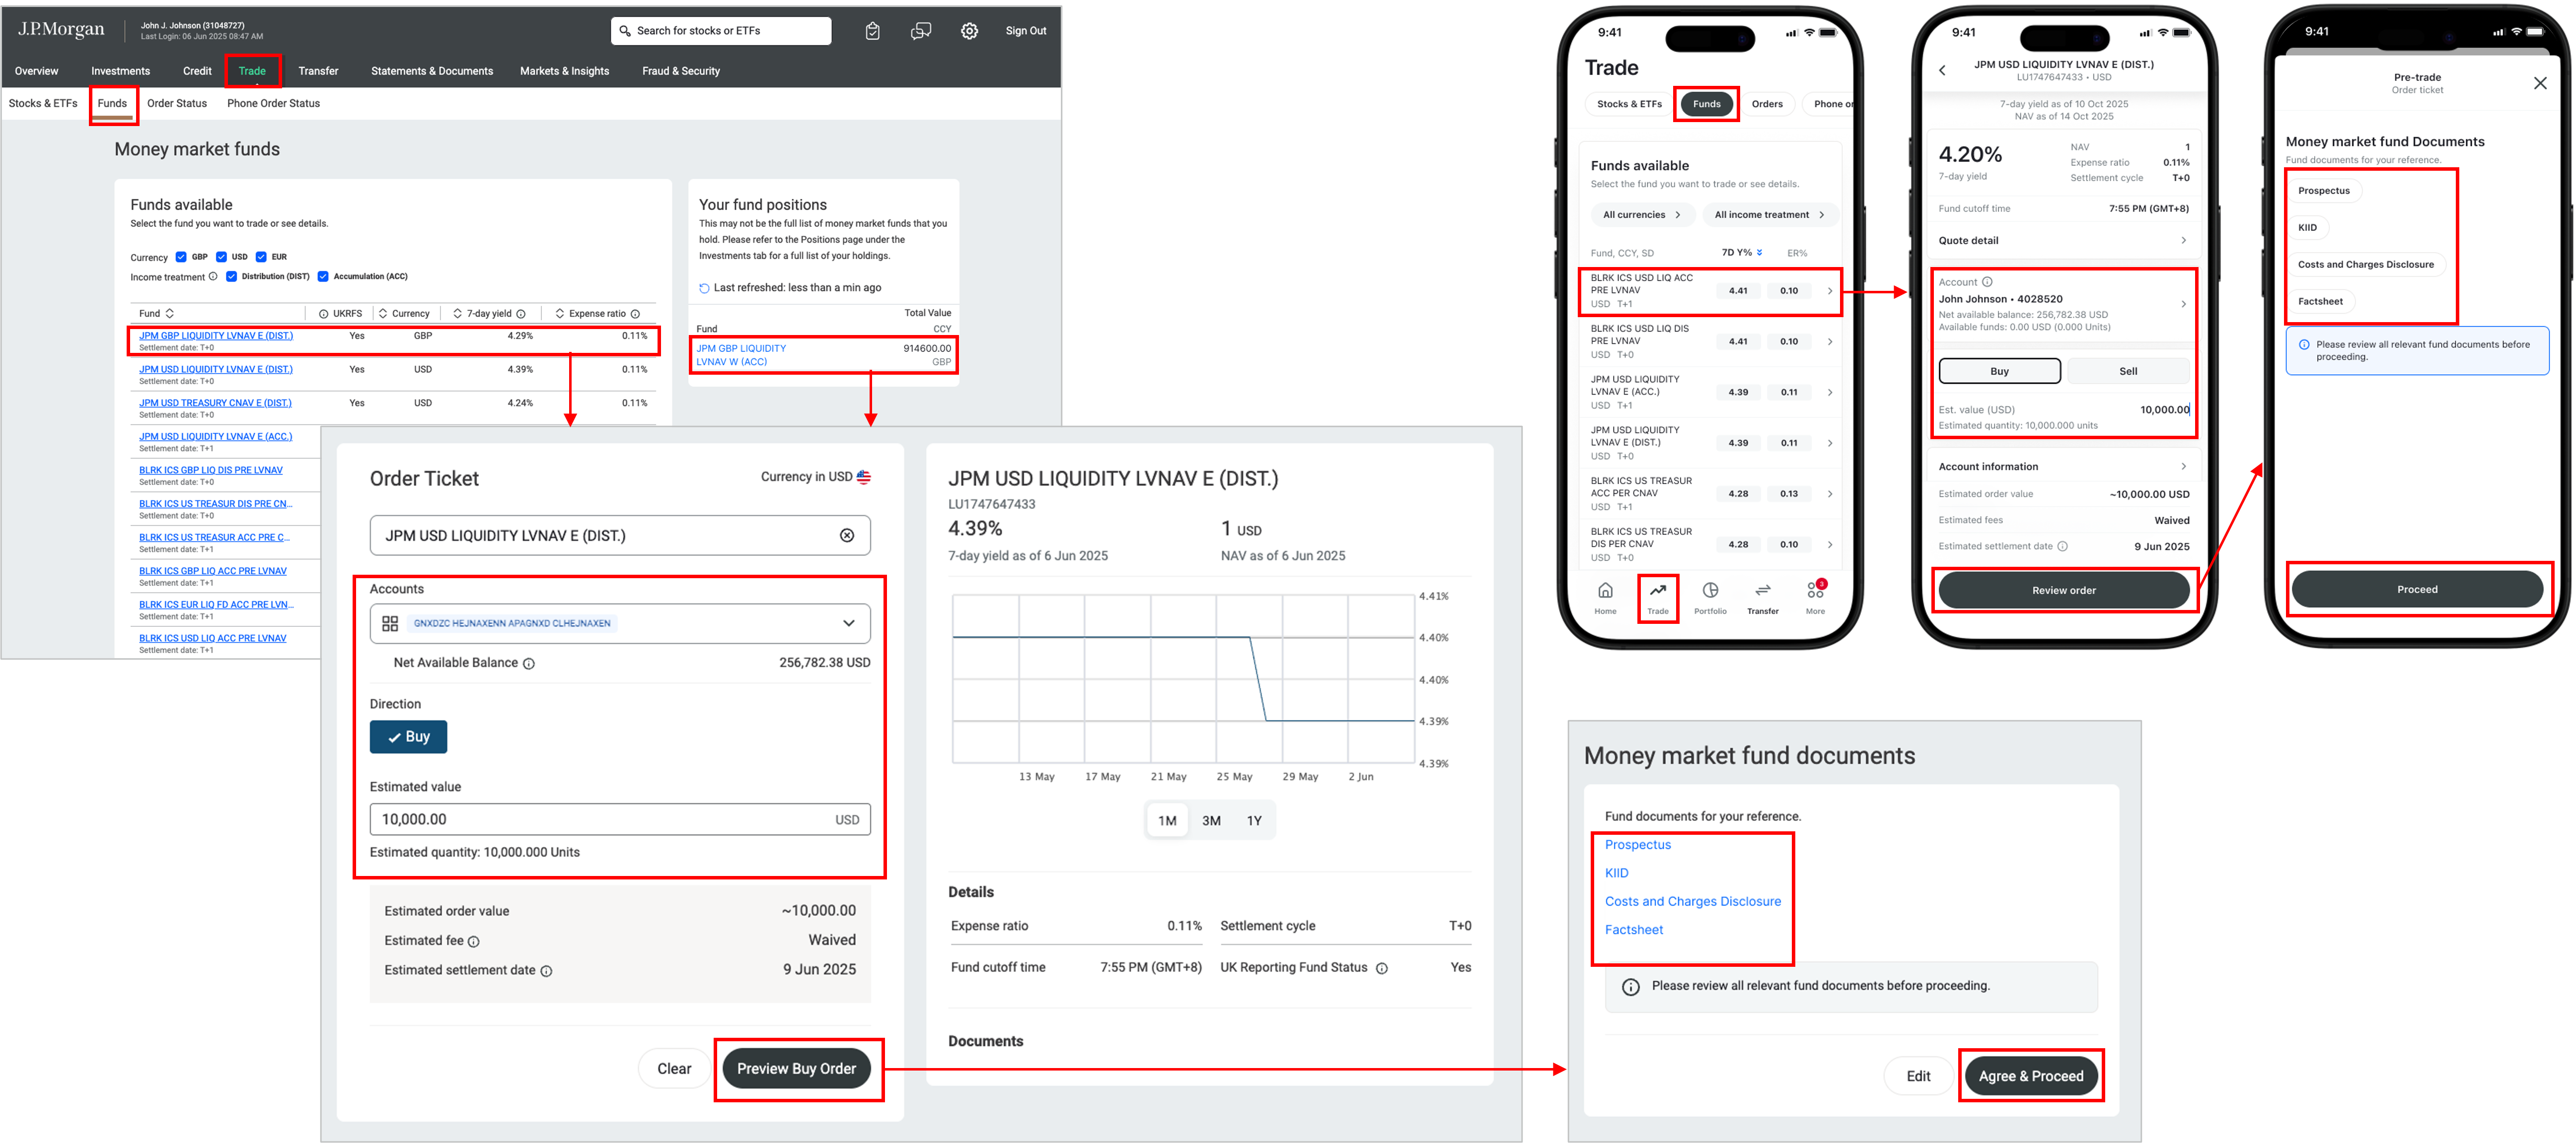Screen dimensions: 2576x1143
Task: Click the Preview Buy Order button
Action: click(796, 1069)
